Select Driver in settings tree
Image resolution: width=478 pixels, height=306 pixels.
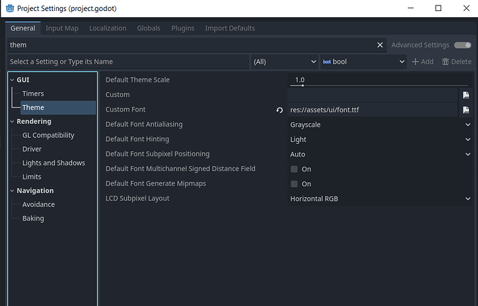pyautogui.click(x=32, y=149)
